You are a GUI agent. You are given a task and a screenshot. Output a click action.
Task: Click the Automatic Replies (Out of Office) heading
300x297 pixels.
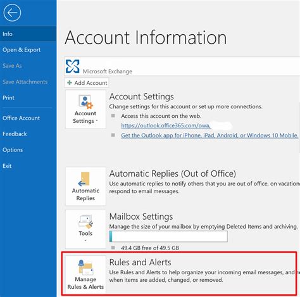[173, 174]
